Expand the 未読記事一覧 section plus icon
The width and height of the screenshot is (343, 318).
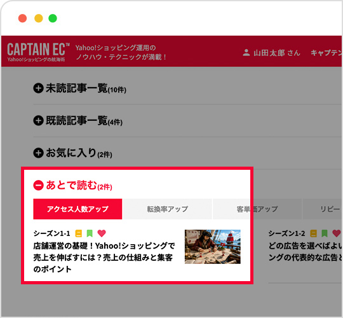[x=38, y=88]
